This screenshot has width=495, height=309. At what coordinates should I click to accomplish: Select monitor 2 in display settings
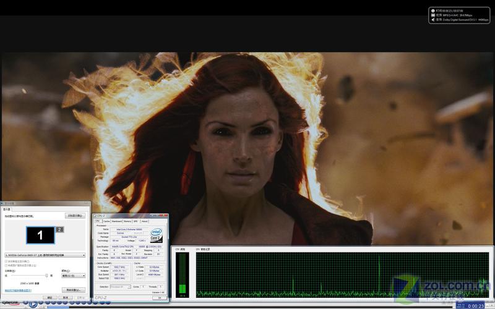click(x=59, y=229)
